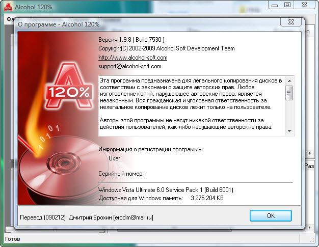
Task: Click the OK button in About dialog
Action: coord(271,216)
